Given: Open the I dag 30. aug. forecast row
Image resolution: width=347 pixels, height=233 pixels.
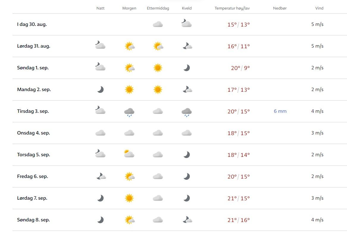Looking at the screenshot, I should pos(32,24).
